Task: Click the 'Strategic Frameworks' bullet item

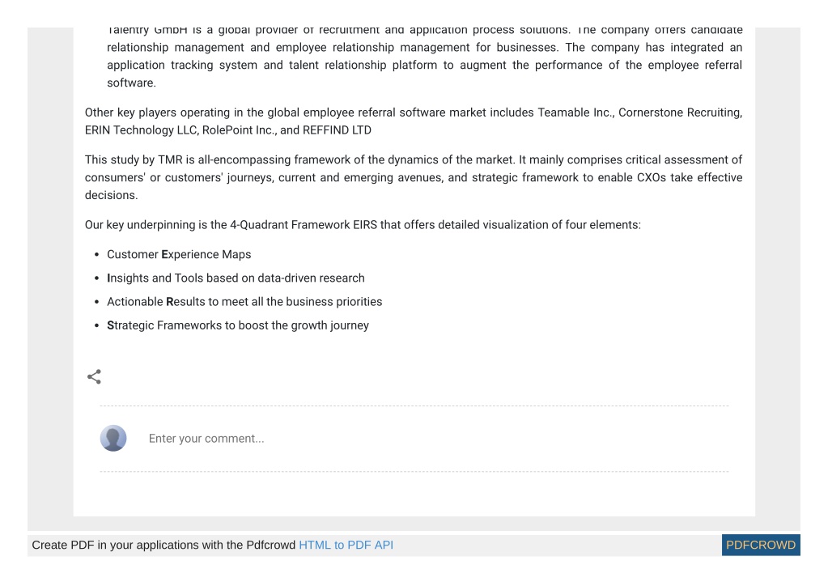Action: coord(238,325)
